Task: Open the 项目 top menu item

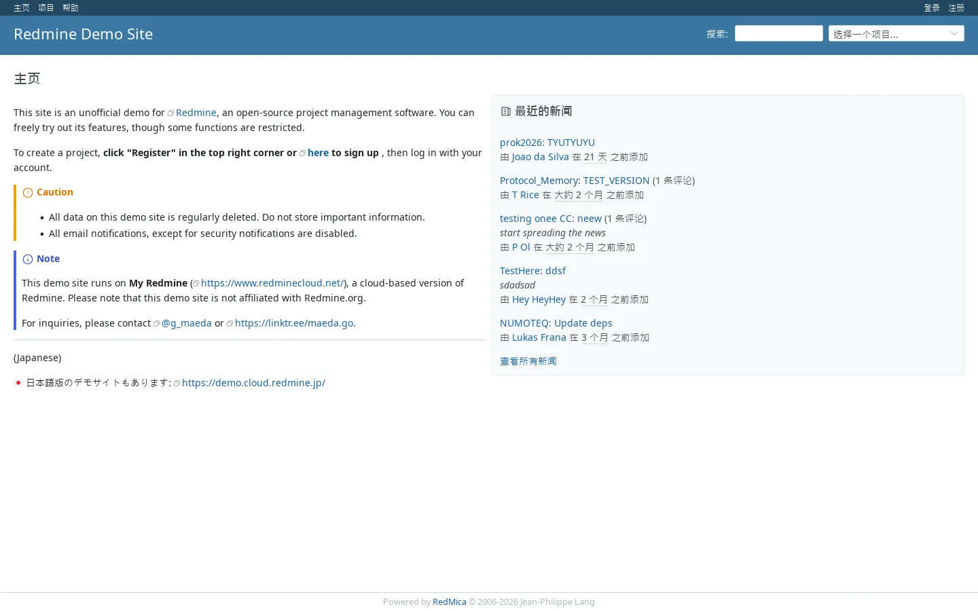Action: click(x=46, y=8)
